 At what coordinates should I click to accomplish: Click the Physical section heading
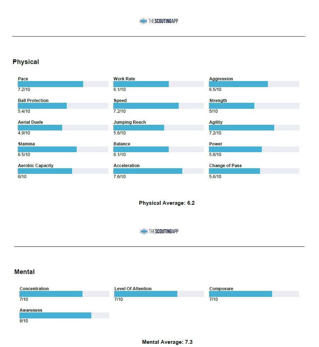(x=26, y=62)
